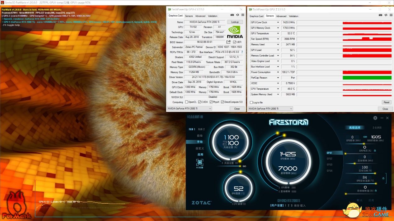Image resolution: width=394 pixels, height=221 pixels.
Task: Switch to FAN 2 in FireStorm
Action: click(202, 129)
